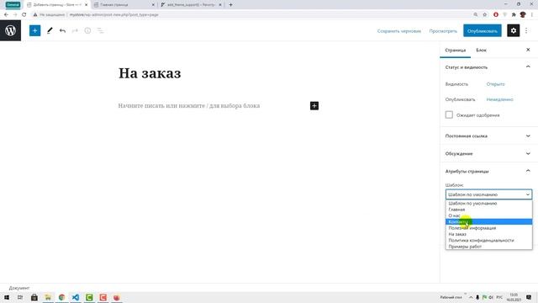Change the publish date 'Немедленно' link
The width and height of the screenshot is (538, 303).
click(x=499, y=99)
